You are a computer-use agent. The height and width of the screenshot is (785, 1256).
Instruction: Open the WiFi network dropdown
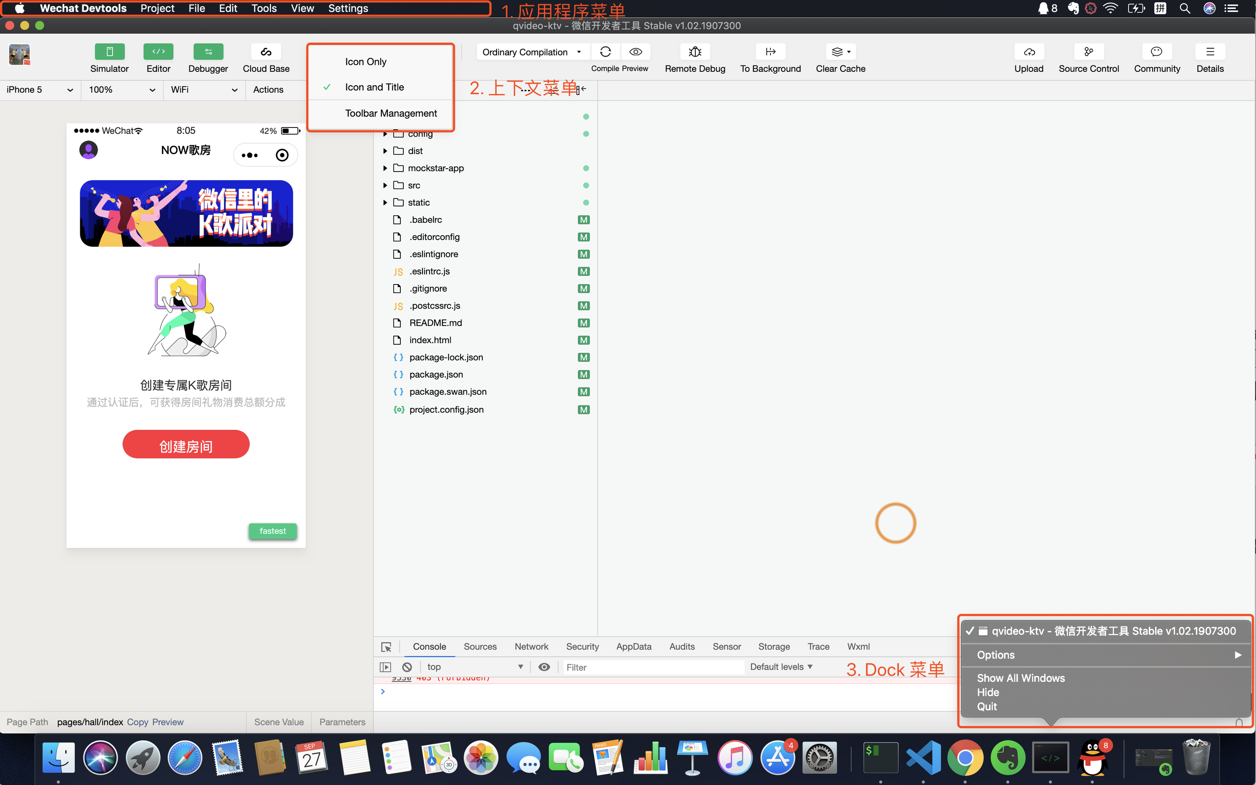pyautogui.click(x=204, y=90)
